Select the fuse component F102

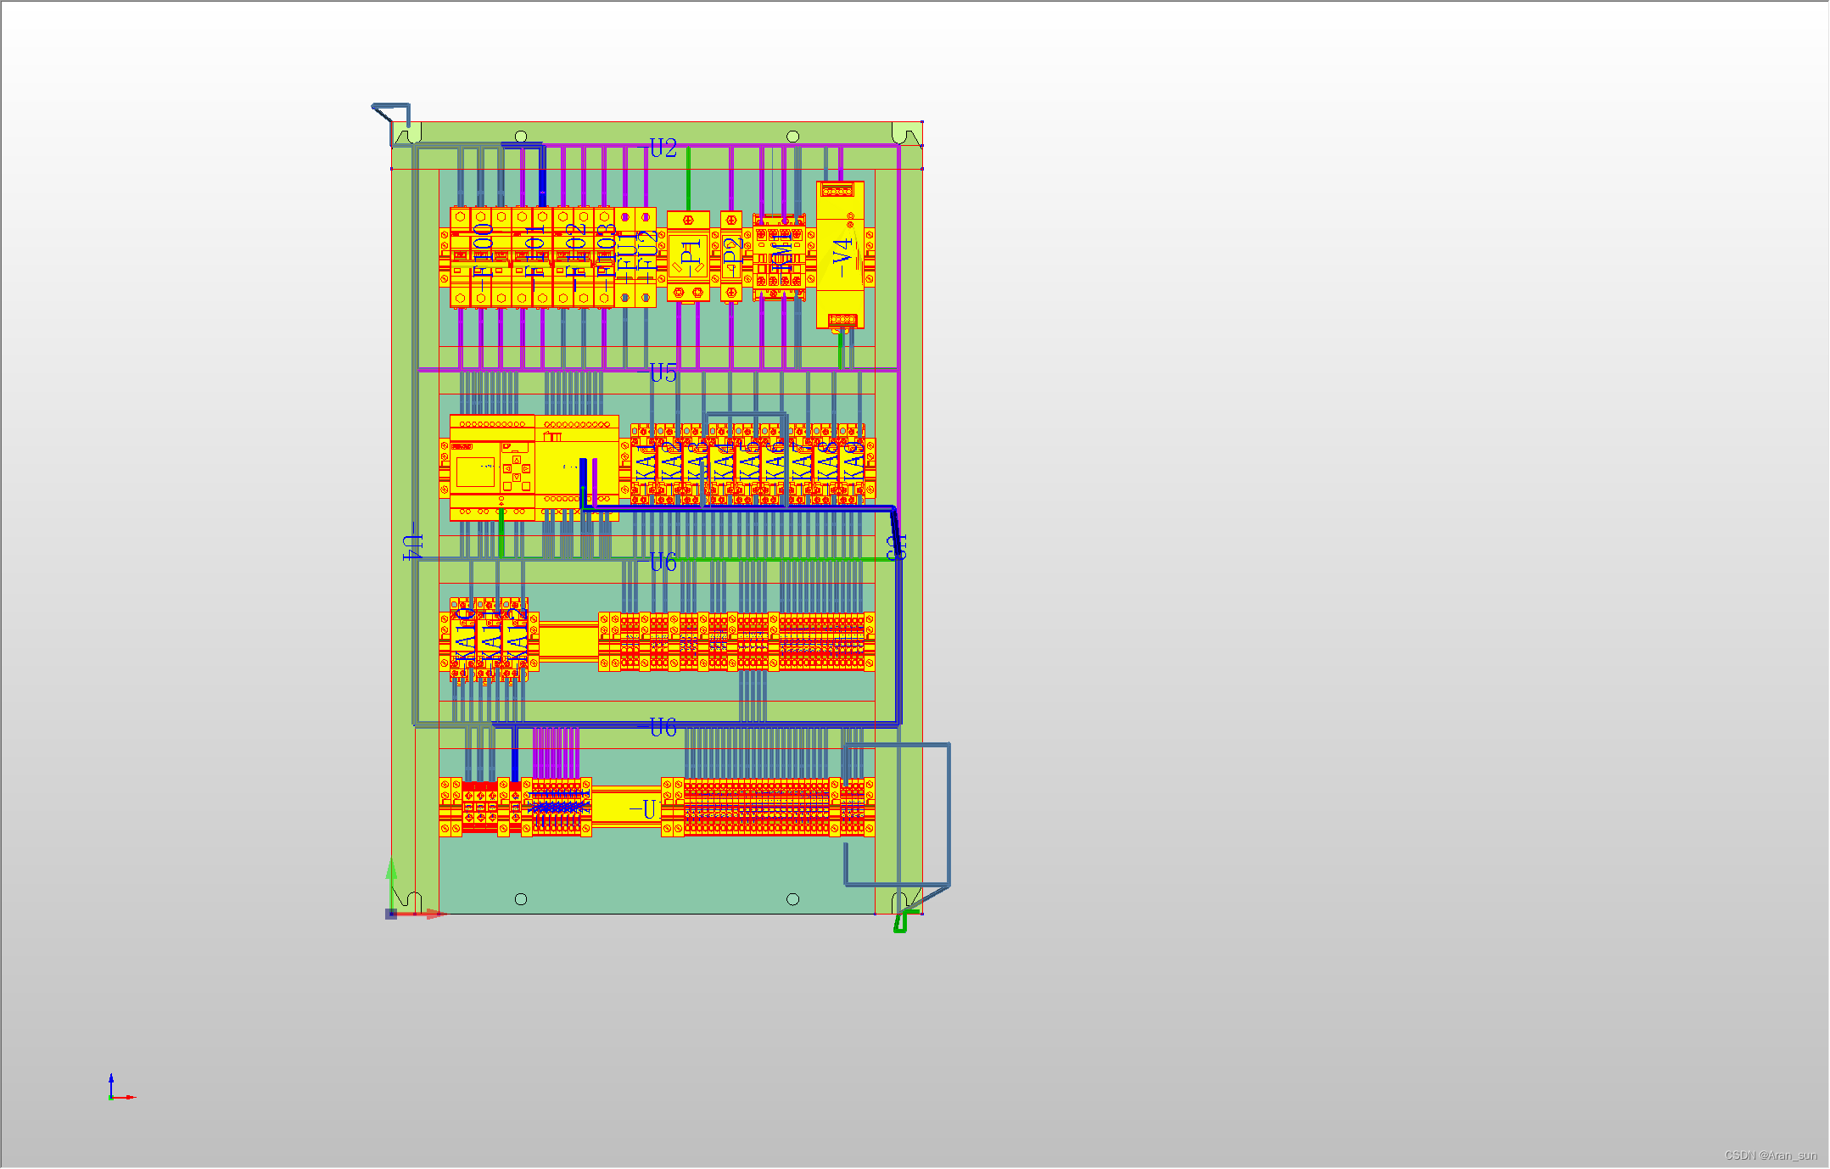575,250
